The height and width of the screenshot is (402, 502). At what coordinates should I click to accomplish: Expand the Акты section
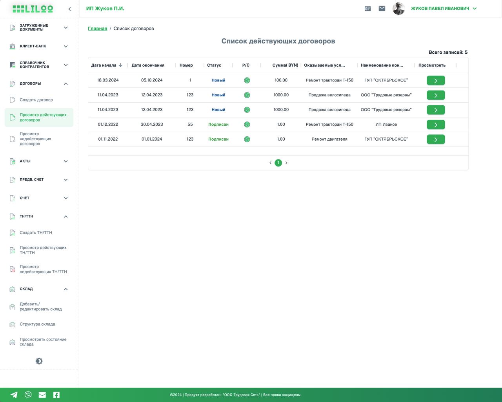(66, 161)
